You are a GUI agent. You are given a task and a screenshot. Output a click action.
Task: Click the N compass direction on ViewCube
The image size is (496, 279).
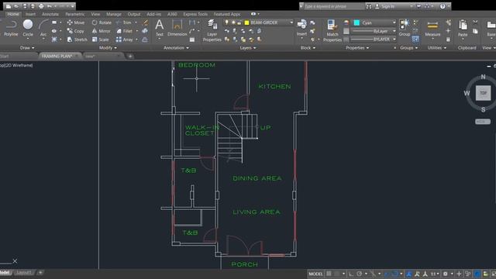(483, 77)
